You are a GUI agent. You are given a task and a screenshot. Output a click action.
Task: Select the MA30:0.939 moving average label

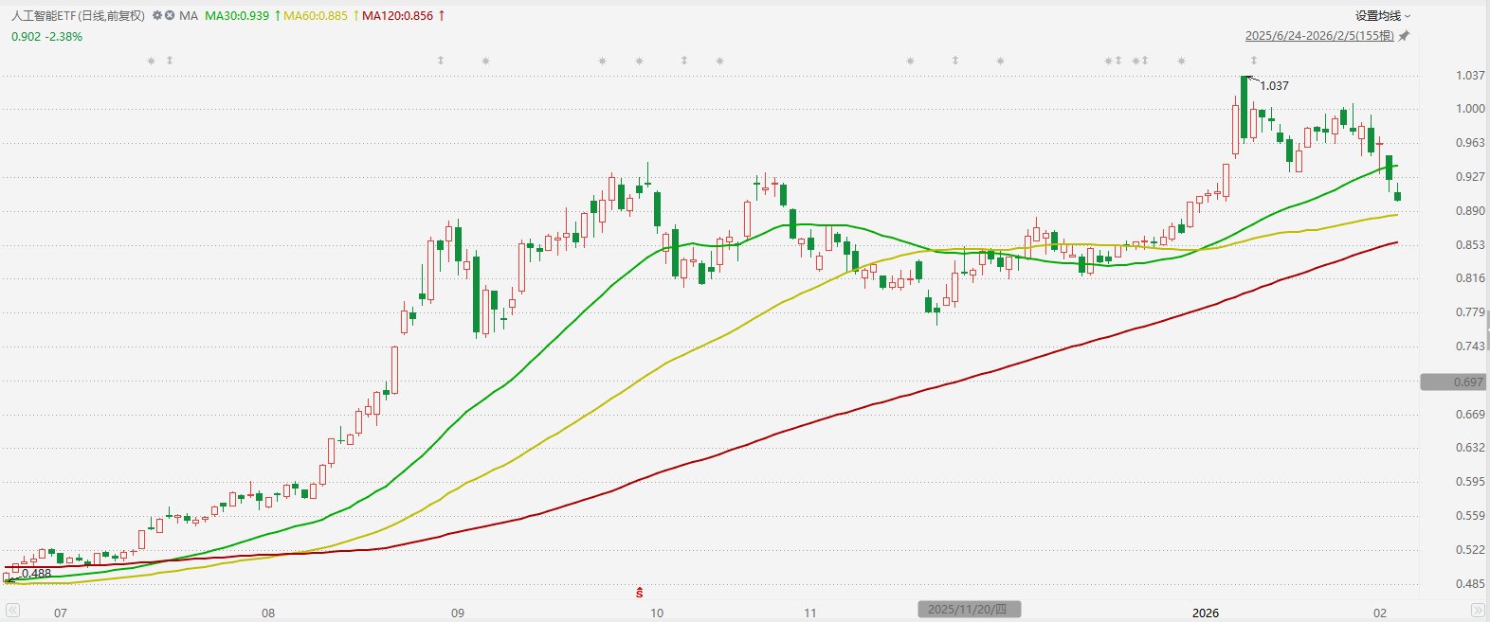pyautogui.click(x=237, y=16)
